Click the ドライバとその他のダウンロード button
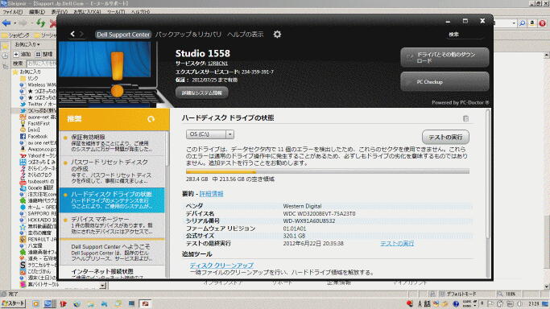This screenshot has height=309, width=550. point(445,57)
